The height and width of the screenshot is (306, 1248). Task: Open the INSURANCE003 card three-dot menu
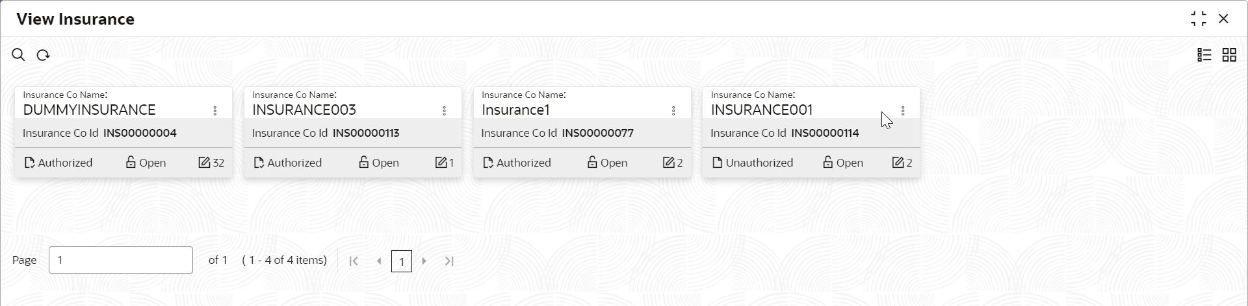tap(445, 111)
